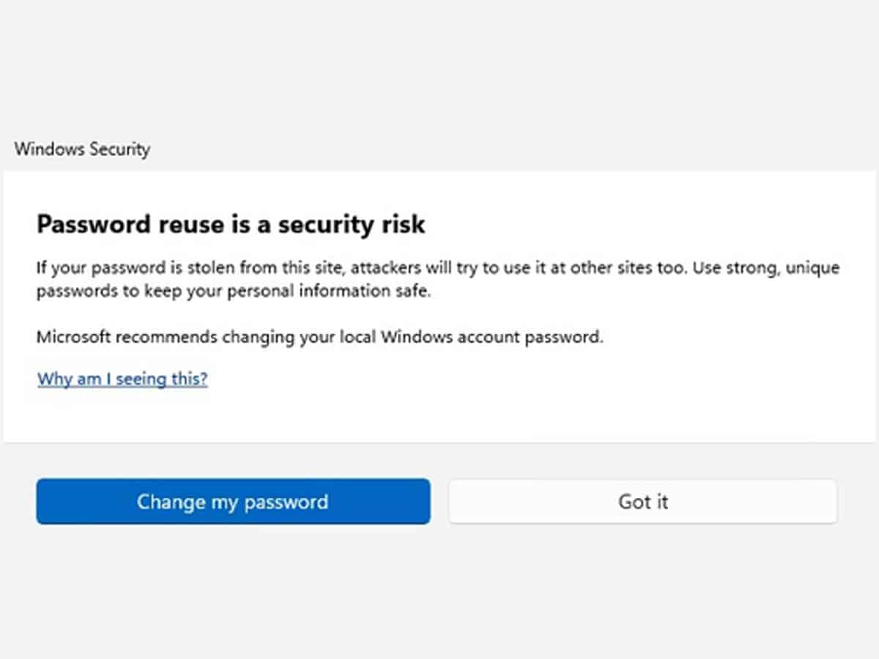Click the Change my password button
This screenshot has height=659, width=879.
pyautogui.click(x=233, y=502)
